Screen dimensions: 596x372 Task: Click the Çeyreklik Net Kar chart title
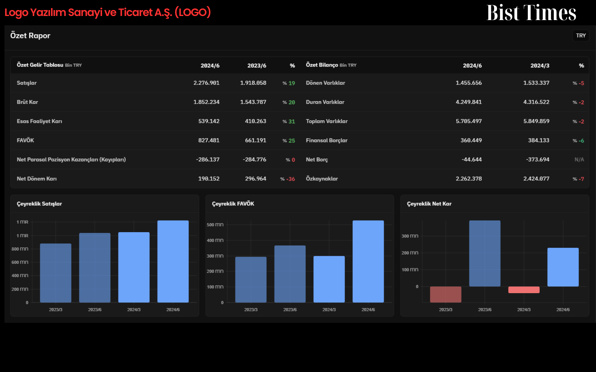tap(429, 204)
